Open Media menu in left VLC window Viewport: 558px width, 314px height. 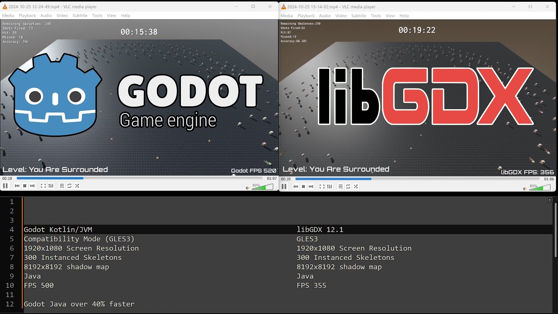click(8, 15)
